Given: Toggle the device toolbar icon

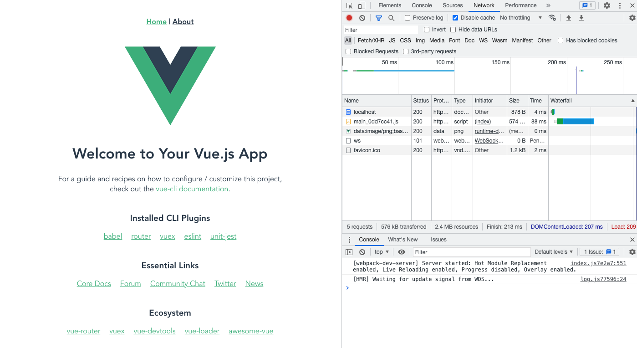Looking at the screenshot, I should coord(362,5).
